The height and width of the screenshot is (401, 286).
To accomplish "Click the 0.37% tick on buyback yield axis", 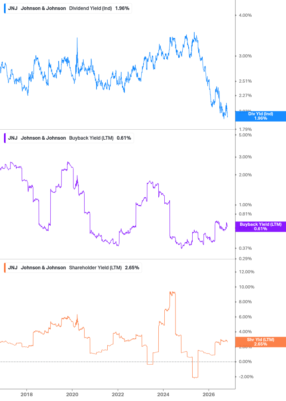I will click(245, 248).
